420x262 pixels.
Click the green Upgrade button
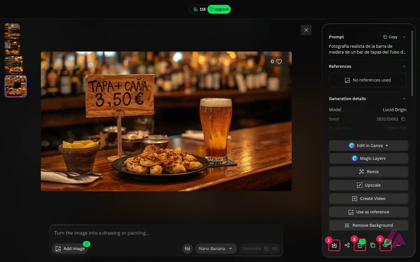point(219,9)
